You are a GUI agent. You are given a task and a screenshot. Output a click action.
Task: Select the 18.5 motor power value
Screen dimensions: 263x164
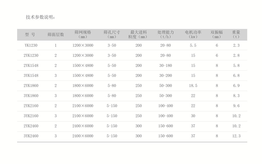click(193, 86)
